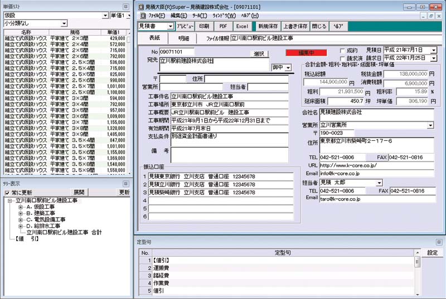Export via the Excel toolbar button

242,26
